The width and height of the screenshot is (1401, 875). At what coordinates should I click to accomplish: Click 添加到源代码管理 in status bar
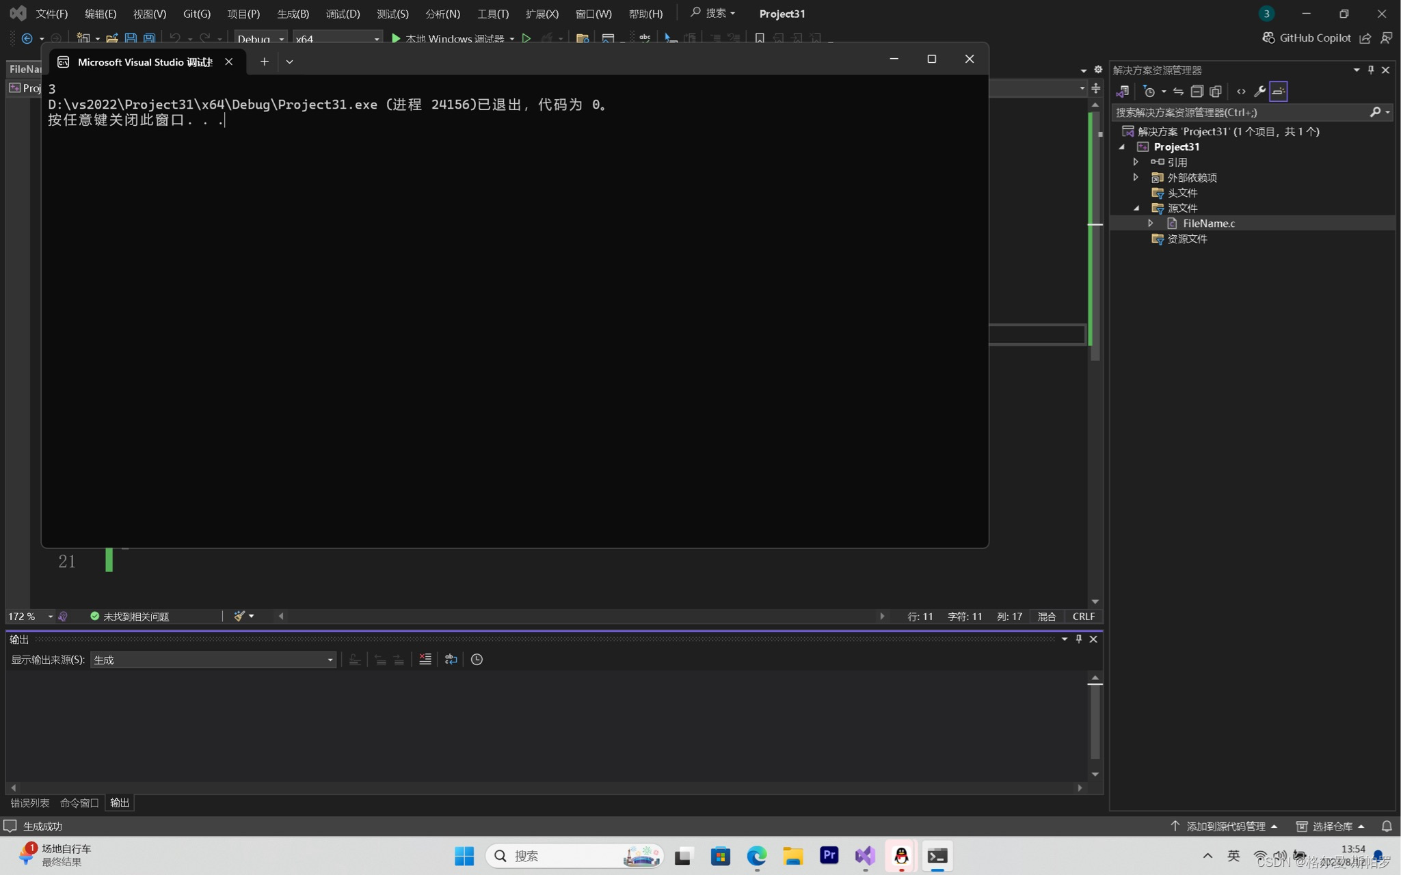(1225, 826)
